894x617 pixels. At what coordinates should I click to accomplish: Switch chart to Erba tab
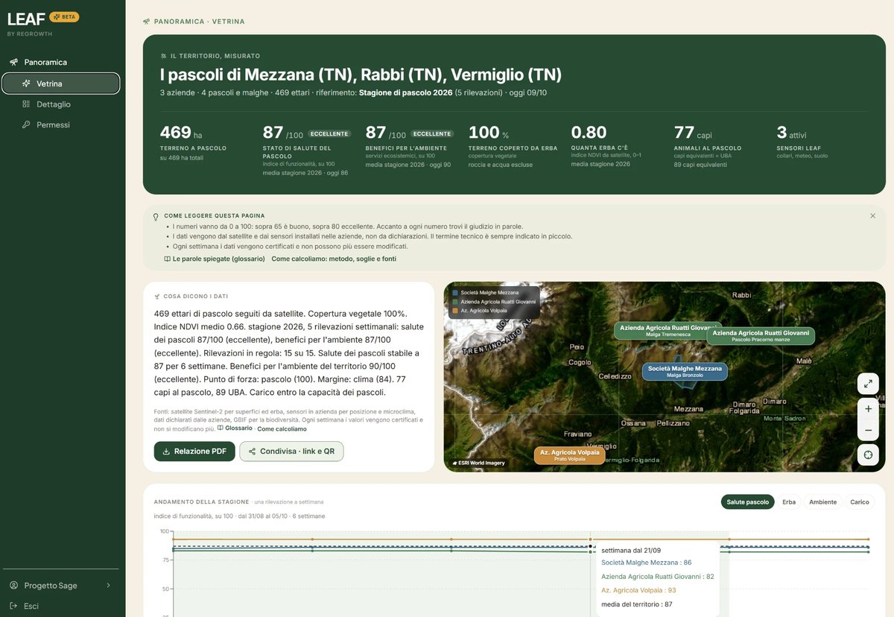pos(789,501)
